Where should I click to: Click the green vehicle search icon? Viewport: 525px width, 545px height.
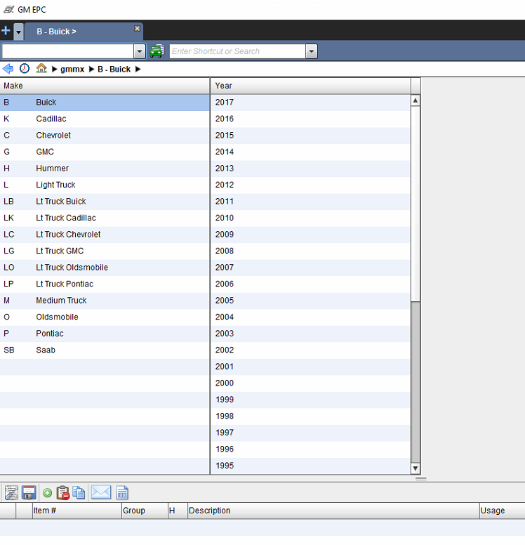click(157, 51)
